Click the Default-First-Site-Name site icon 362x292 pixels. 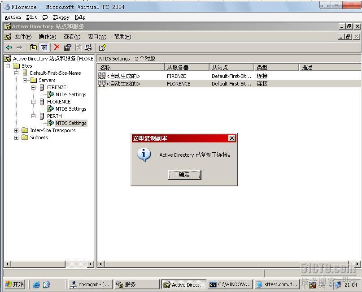[25, 73]
